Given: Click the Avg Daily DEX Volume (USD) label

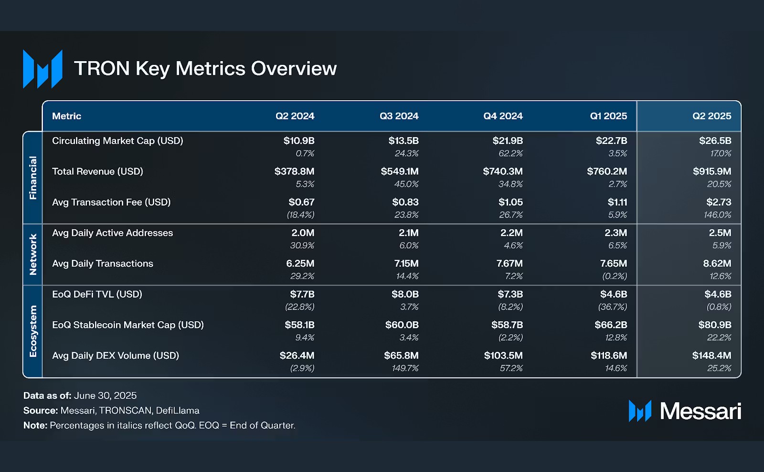Looking at the screenshot, I should (115, 356).
